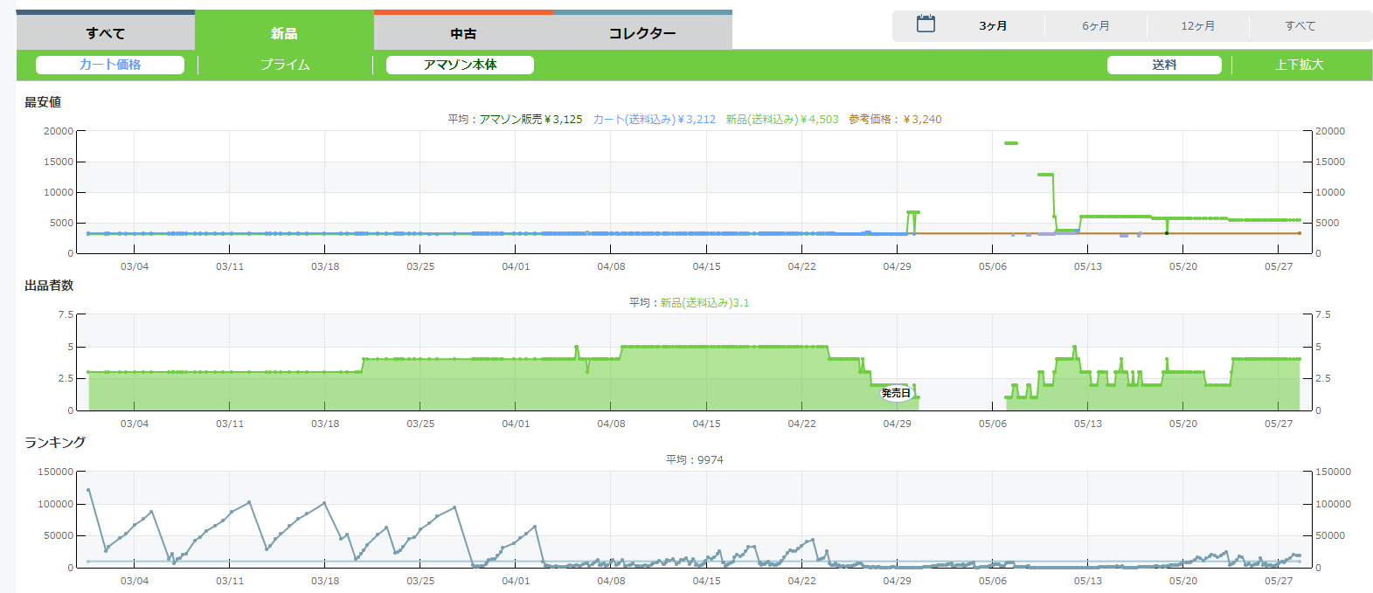The height and width of the screenshot is (593, 1373).
Task: Select the 新品 tab
Action: click(x=284, y=33)
